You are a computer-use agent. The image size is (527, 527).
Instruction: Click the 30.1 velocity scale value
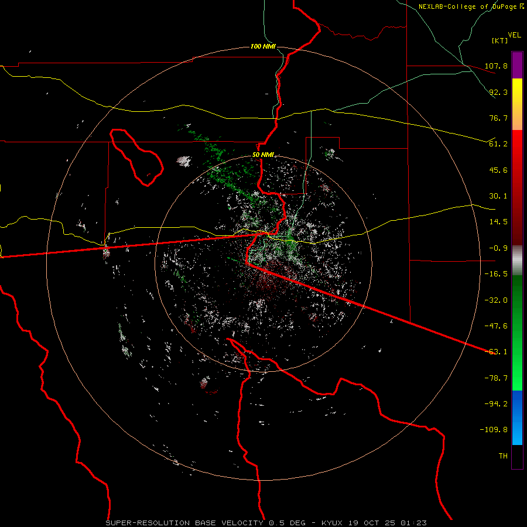click(498, 196)
